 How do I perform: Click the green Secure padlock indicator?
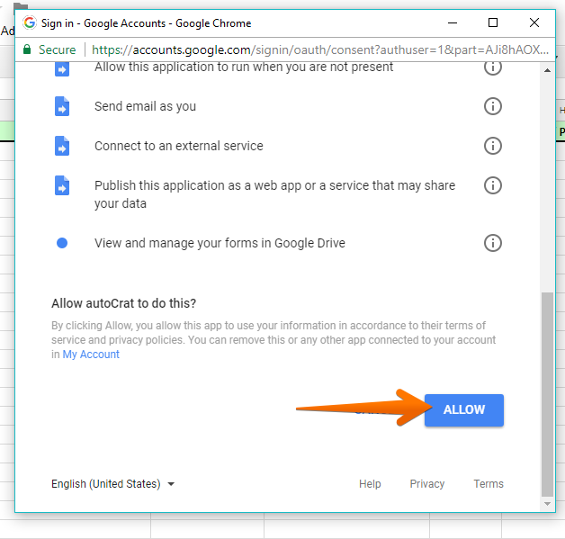(49, 50)
